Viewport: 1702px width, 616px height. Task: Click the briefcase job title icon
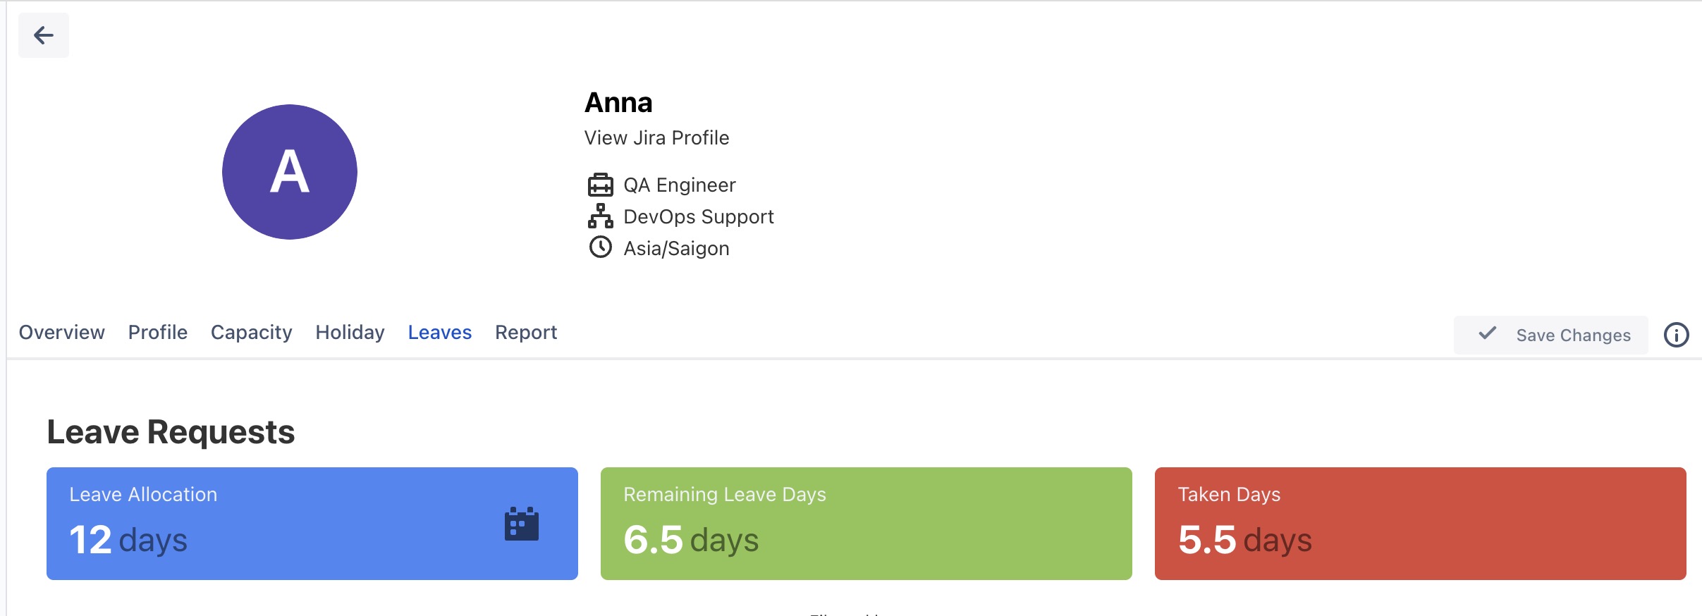click(x=600, y=185)
